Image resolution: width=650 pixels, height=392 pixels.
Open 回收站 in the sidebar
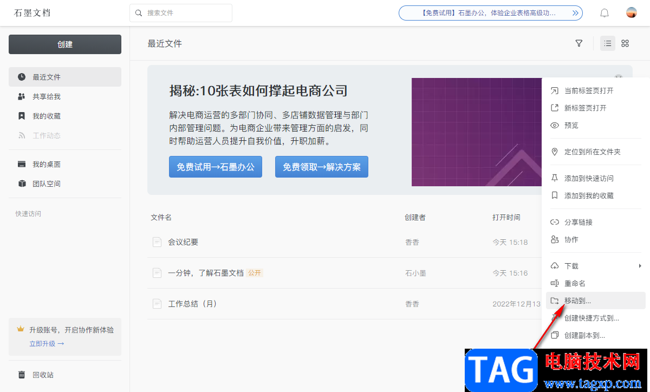65,375
